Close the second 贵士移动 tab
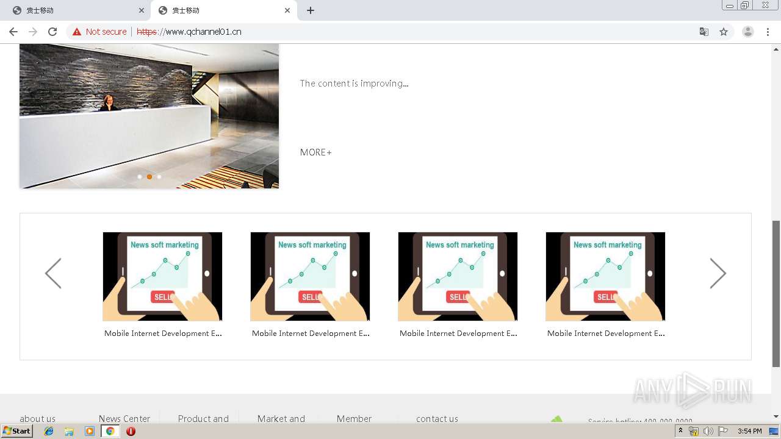Image resolution: width=781 pixels, height=439 pixels. 287,10
